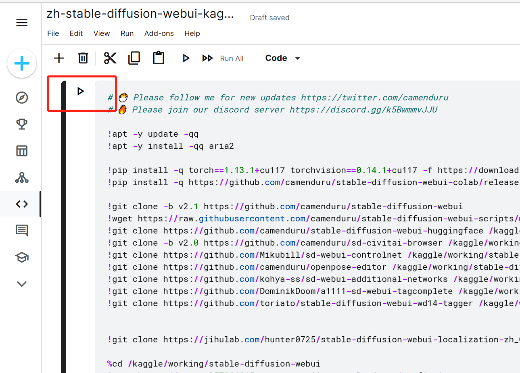520x373 pixels.
Task: Cut the cell using scissors icon
Action: 110,58
